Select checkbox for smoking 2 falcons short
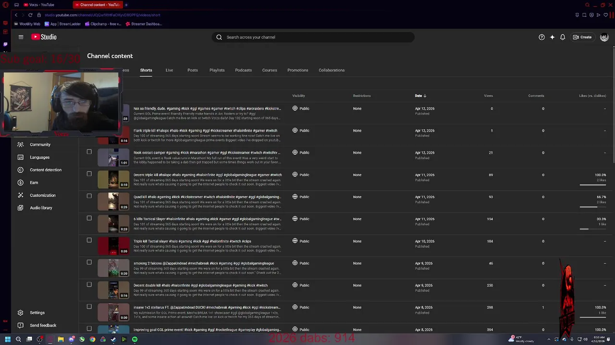The height and width of the screenshot is (345, 615). click(89, 262)
